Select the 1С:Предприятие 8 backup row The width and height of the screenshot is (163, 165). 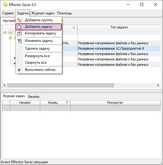tap(111, 48)
